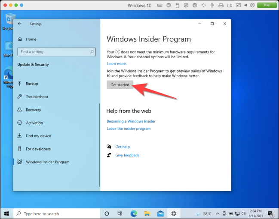Viewport: 279px width, 219px height.
Task: Open Activation settings page
Action: [x=34, y=123]
